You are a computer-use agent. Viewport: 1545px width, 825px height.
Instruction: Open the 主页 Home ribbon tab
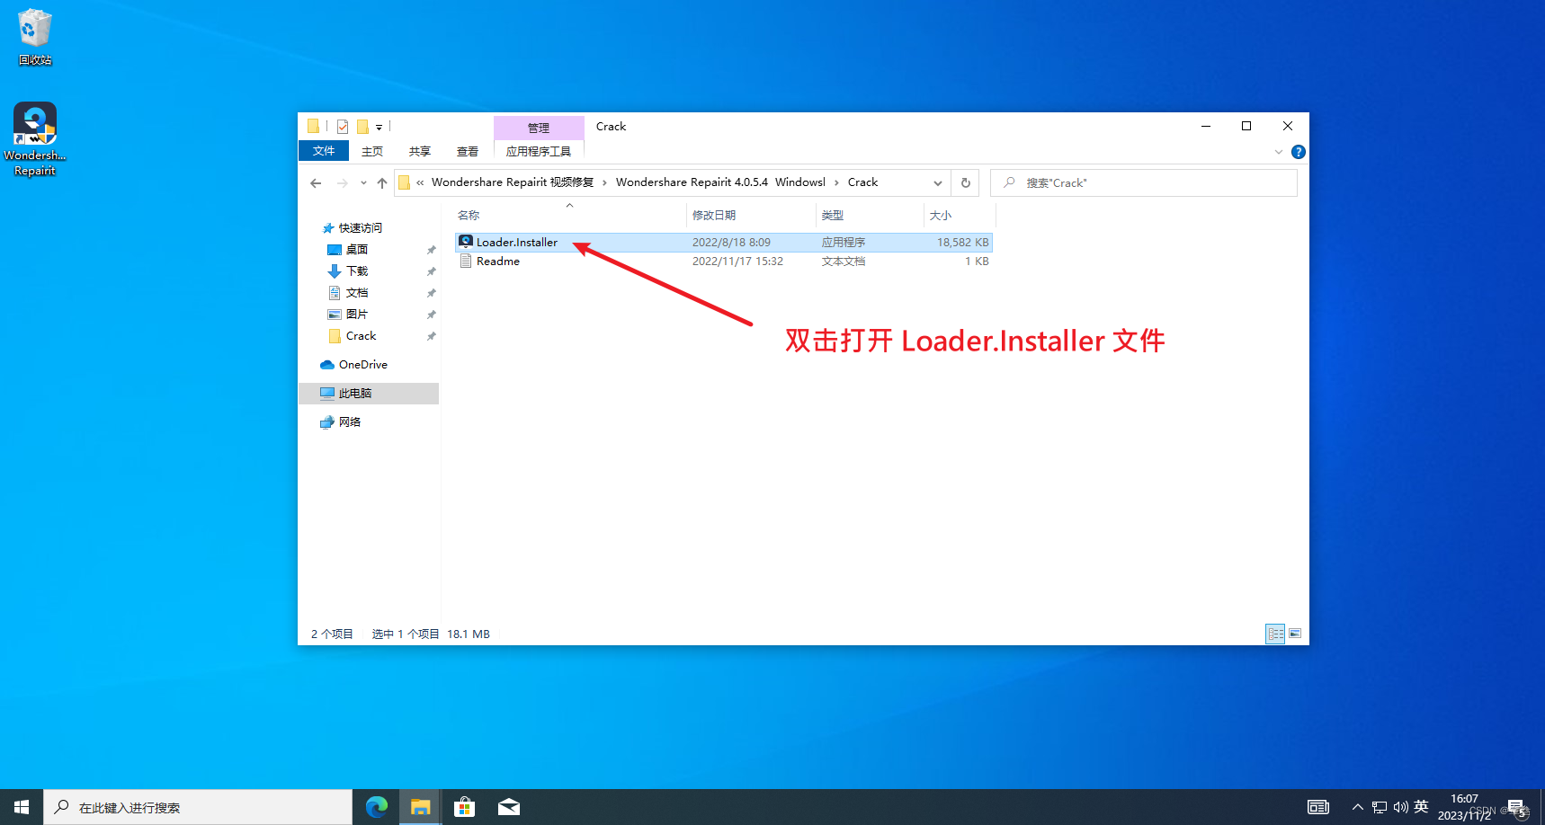372,151
